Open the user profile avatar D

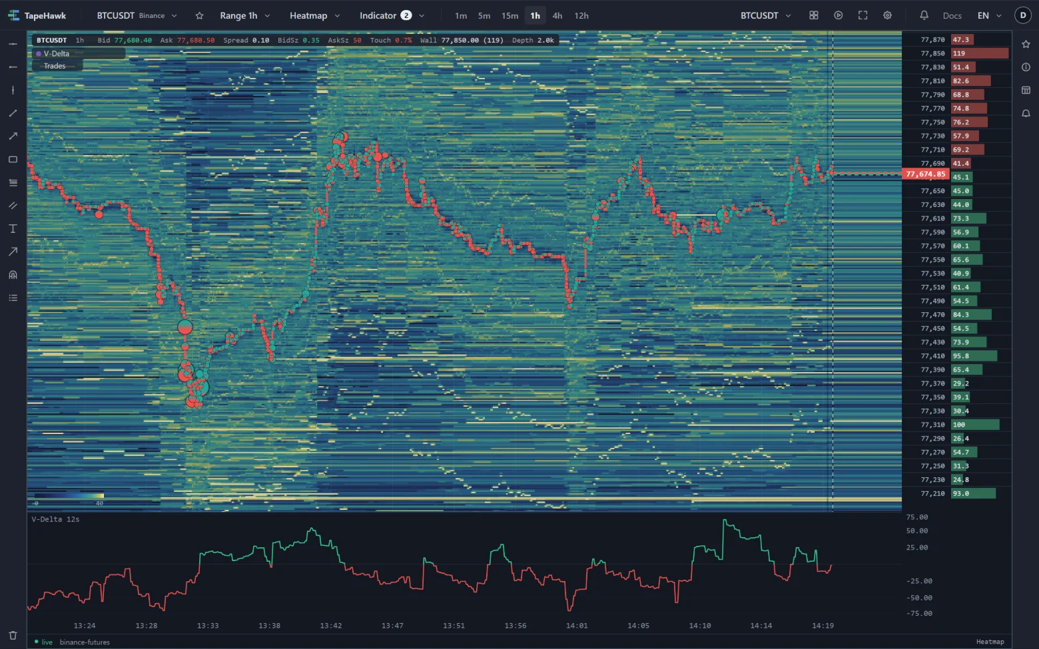coord(1023,15)
